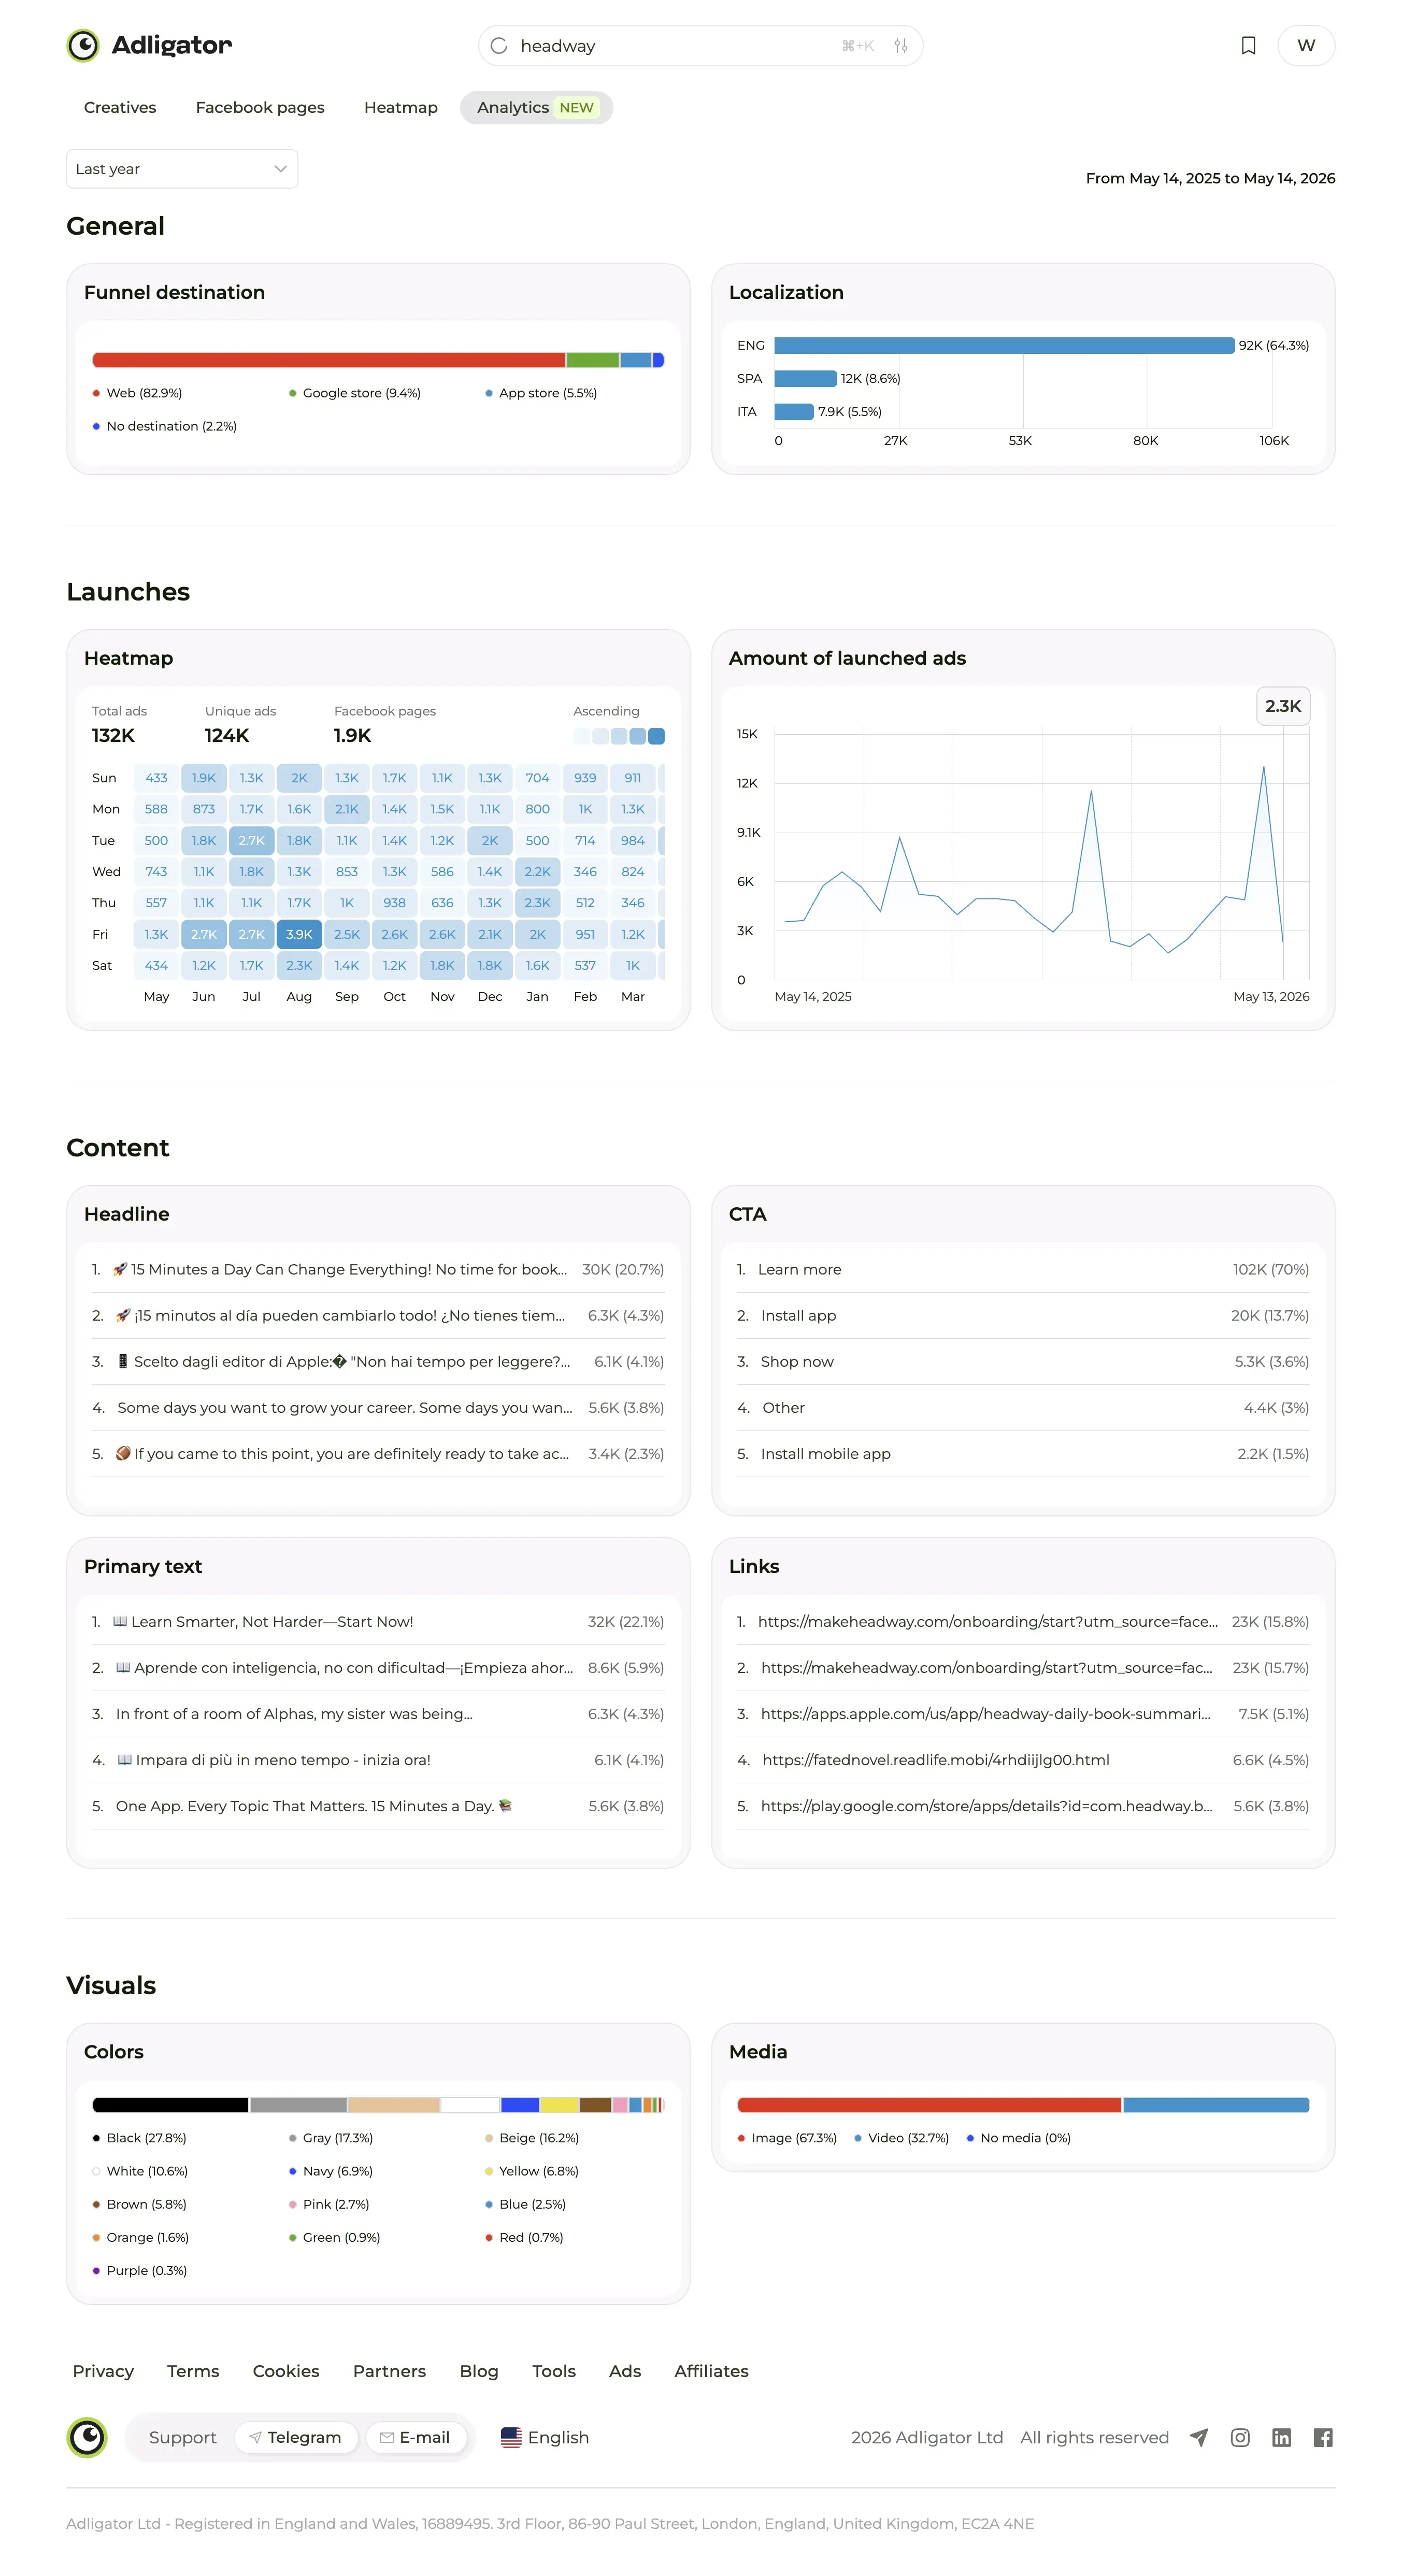Open the fatednovel.readlife.mobi link row
Viewport: 1402px width, 2576px height.
coord(1023,1759)
